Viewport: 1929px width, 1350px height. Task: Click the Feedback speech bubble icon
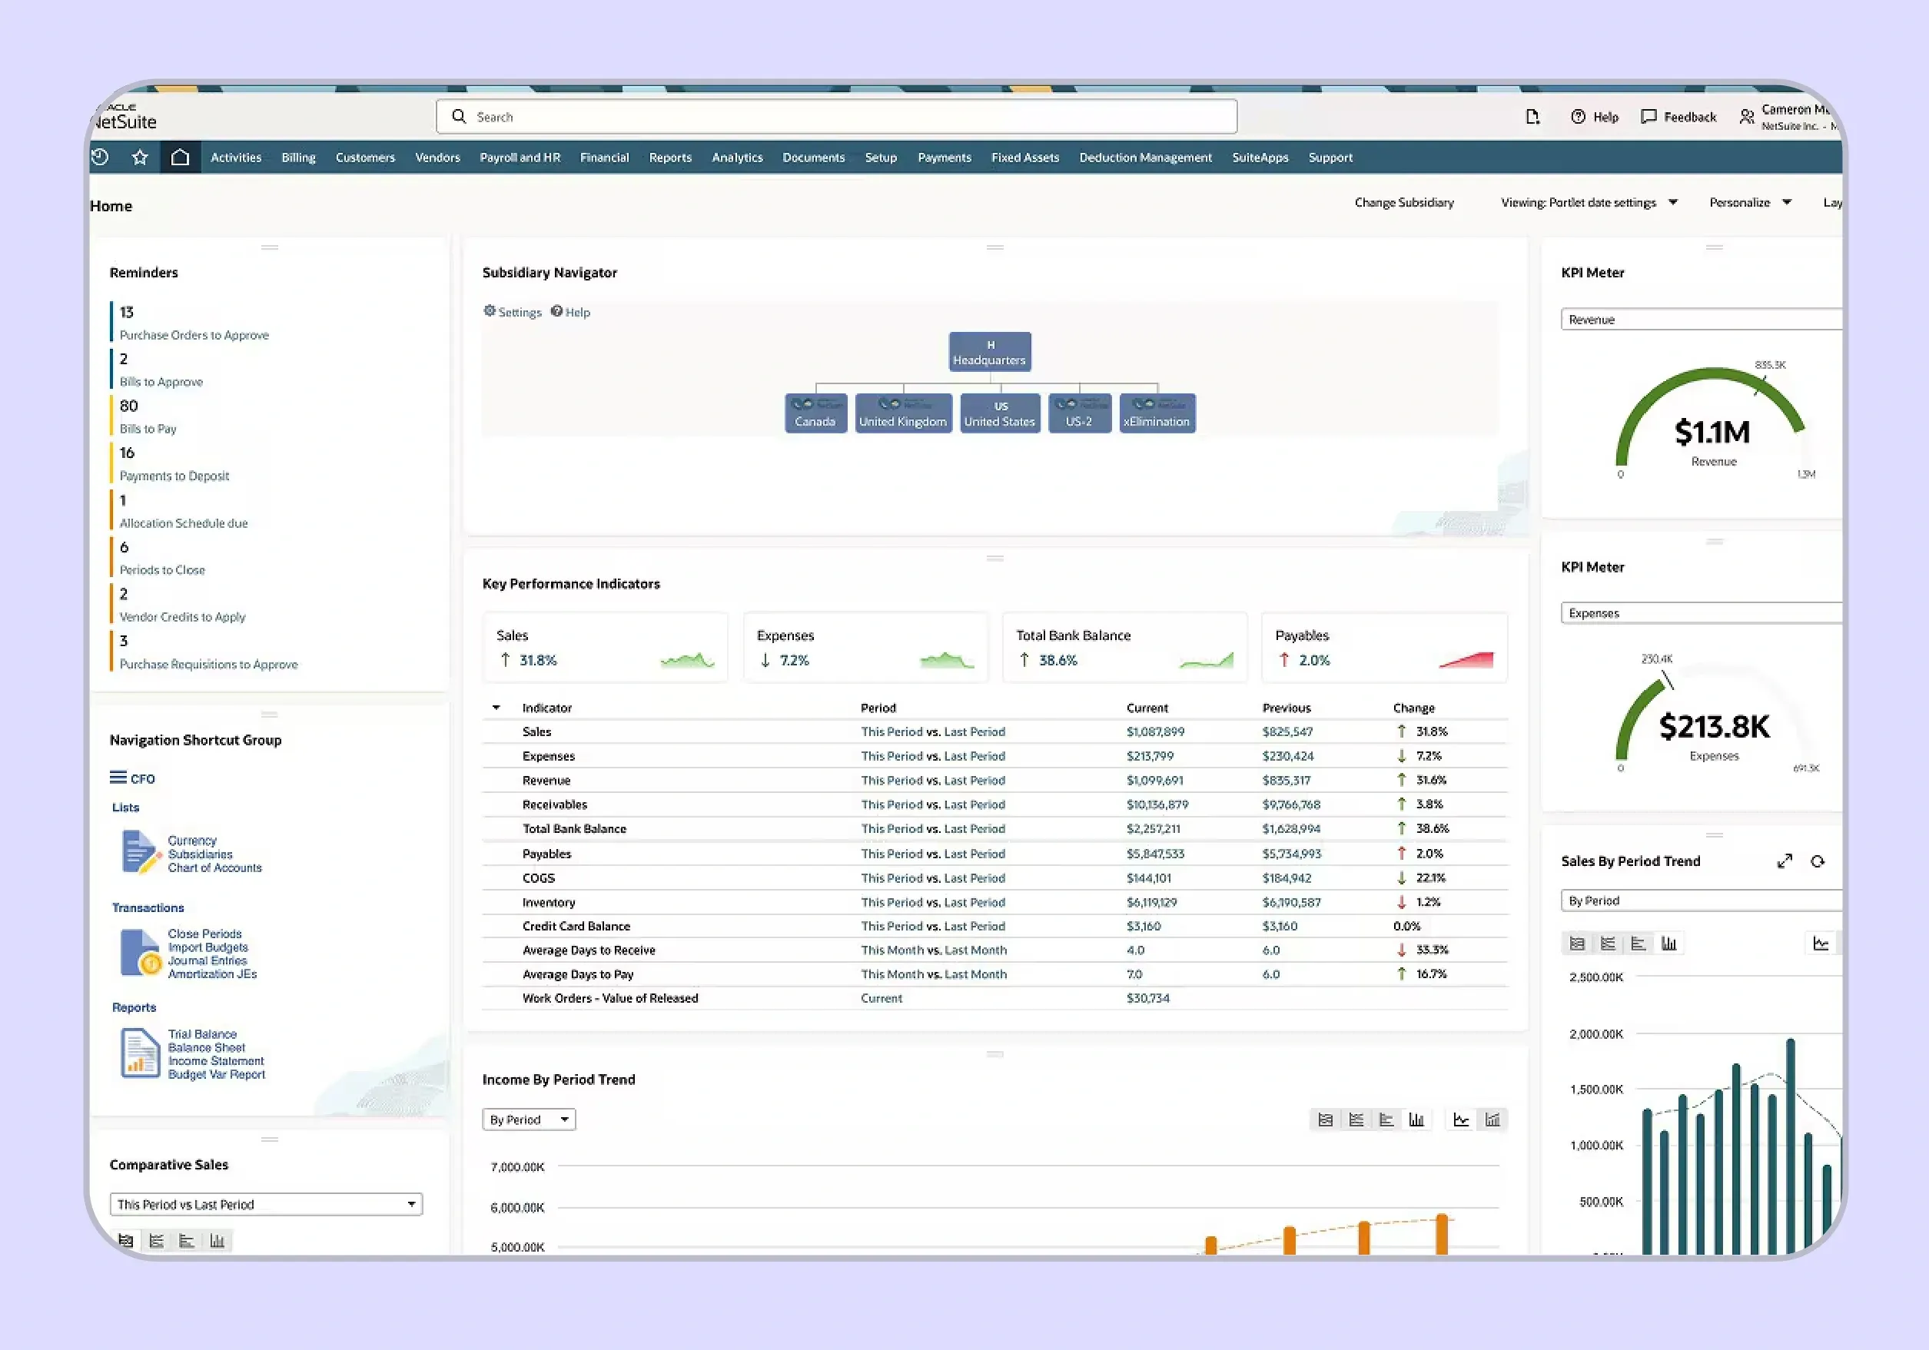point(1648,117)
